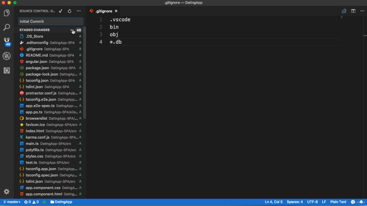Open the Explorer view in activity bar

coord(7,13)
